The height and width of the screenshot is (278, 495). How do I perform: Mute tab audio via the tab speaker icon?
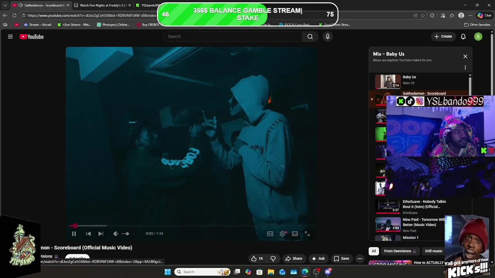tap(20, 5)
